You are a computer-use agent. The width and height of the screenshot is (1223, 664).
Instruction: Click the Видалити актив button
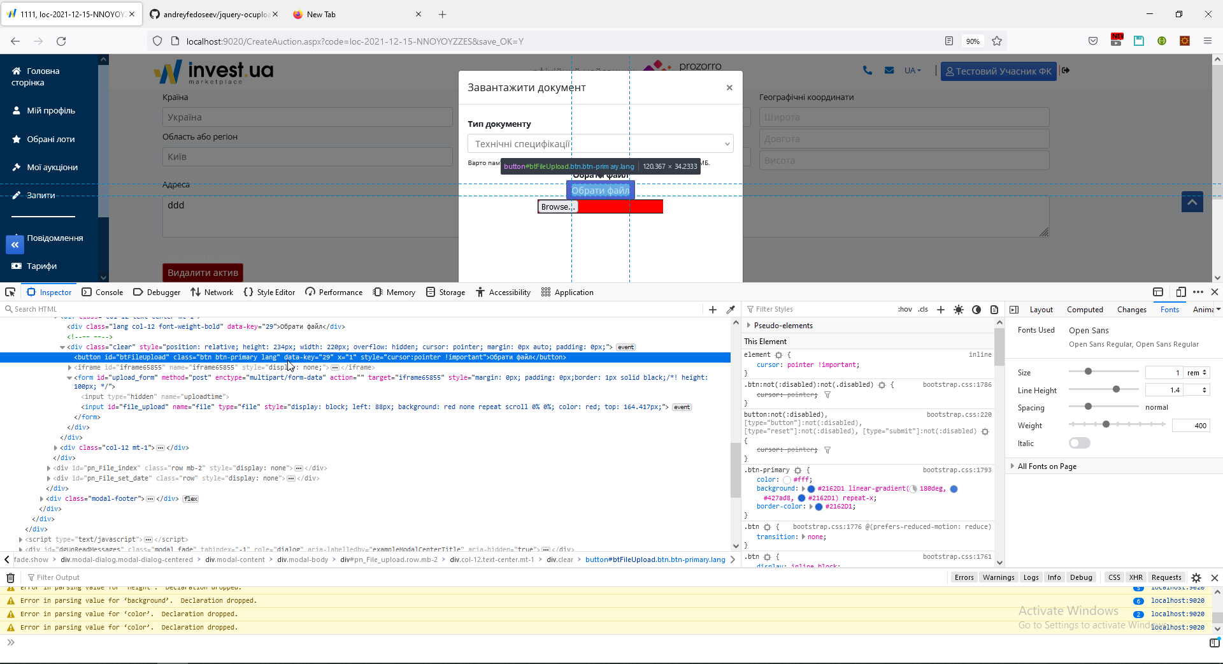coord(203,273)
